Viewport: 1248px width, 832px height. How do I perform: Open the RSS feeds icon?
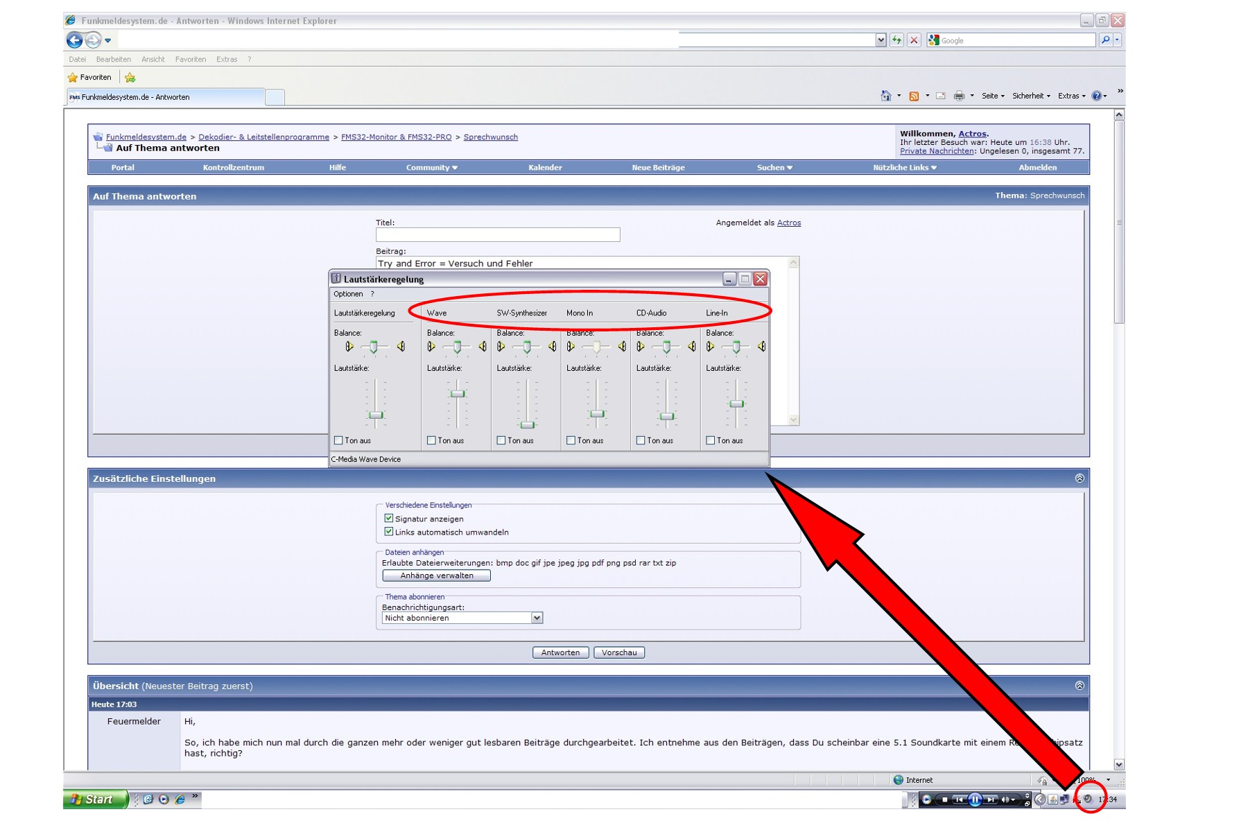click(x=914, y=96)
